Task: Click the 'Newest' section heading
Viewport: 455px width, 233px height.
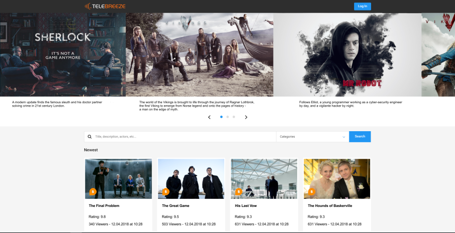Action: [91, 150]
